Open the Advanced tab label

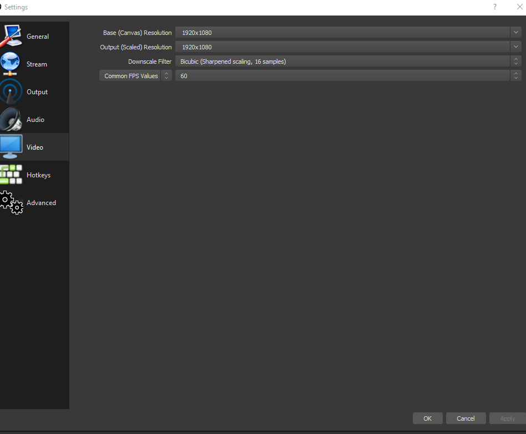pyautogui.click(x=41, y=203)
